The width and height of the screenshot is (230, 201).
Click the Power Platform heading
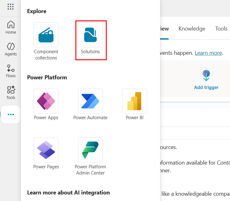pos(47,77)
